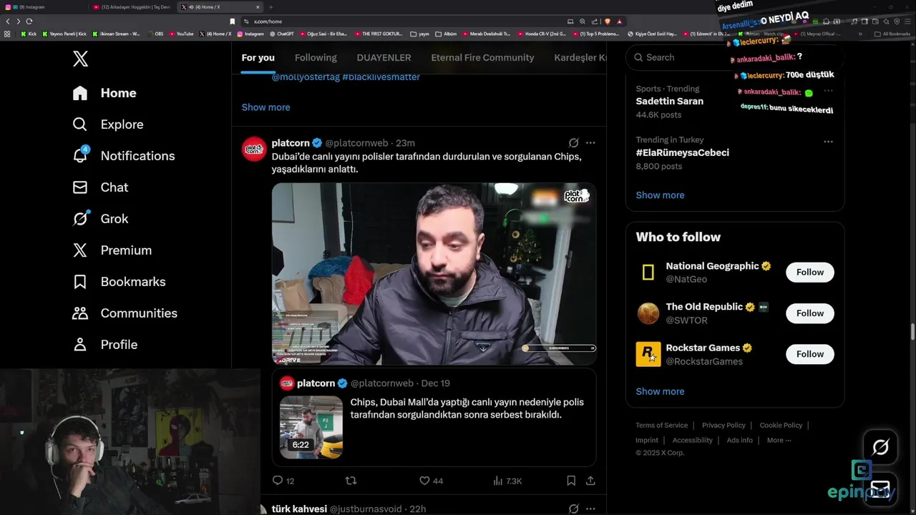This screenshot has width=916, height=515.
Task: Open the more options menu on platcorn's tweet
Action: click(x=590, y=143)
